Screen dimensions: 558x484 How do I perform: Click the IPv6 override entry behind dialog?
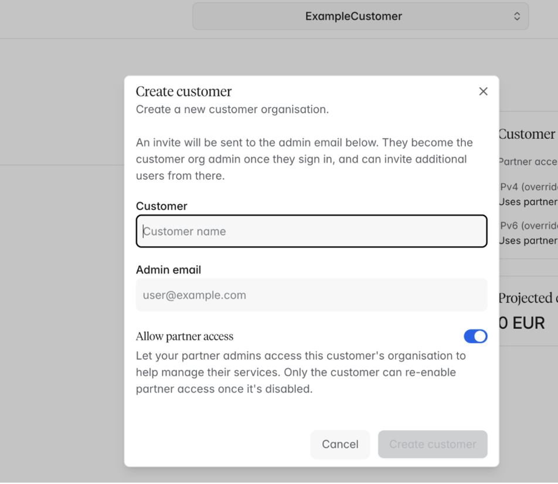(x=528, y=233)
